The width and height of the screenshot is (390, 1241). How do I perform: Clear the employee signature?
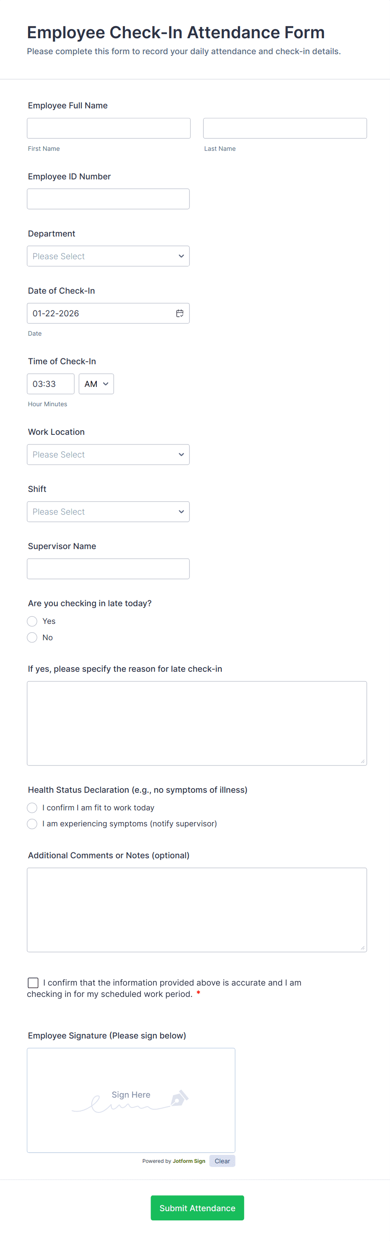[222, 1160]
